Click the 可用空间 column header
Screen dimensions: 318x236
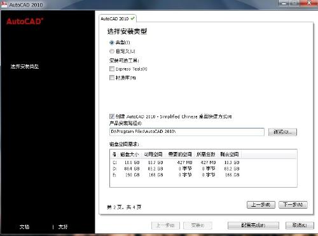point(153,155)
